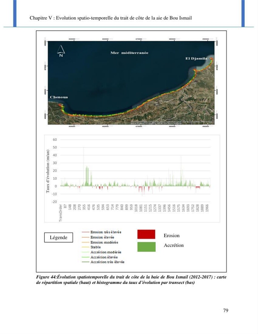The height and width of the screenshot is (334, 258).
Task: Click the green Accrétion color swatch
Action: coord(147,247)
